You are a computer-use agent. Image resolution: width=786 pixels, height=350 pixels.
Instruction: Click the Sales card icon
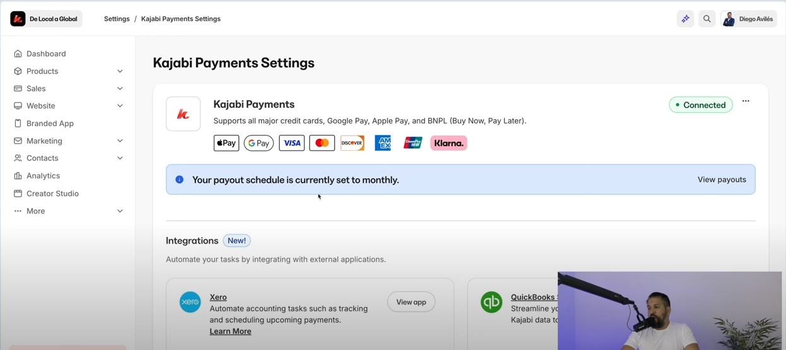(18, 88)
